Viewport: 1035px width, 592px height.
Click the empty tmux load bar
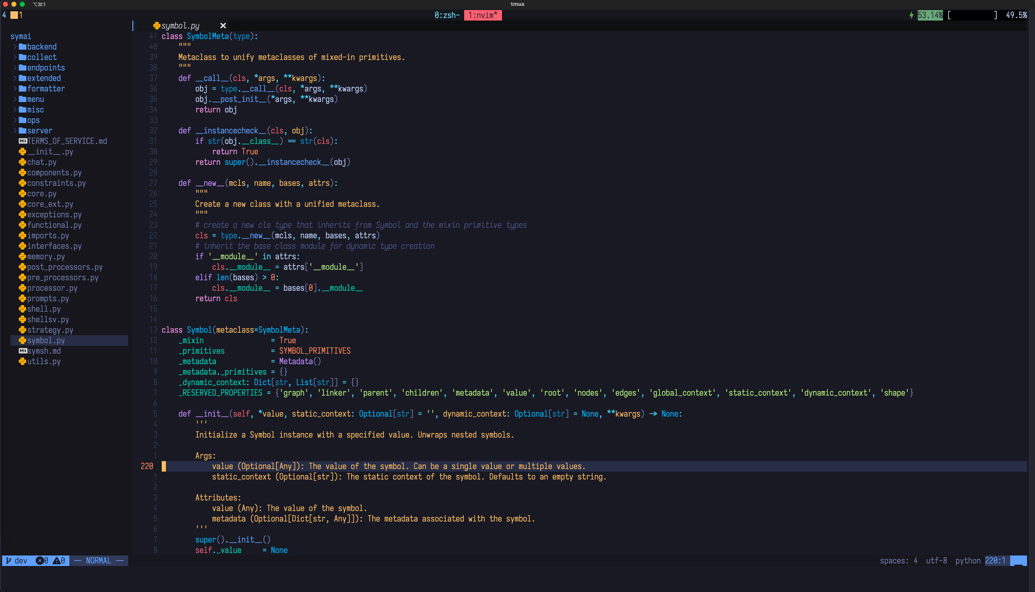972,15
